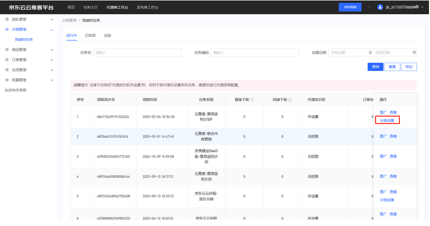Go to 首页 in top navigation
This screenshot has height=226, width=430.
point(71,7)
